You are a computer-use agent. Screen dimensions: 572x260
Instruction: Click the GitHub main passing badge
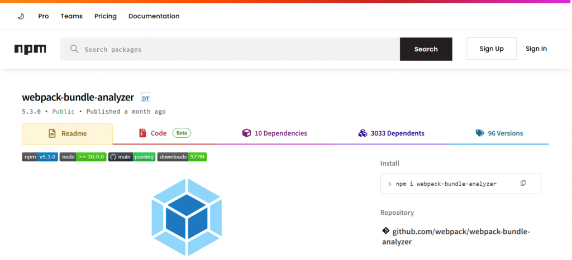point(132,157)
